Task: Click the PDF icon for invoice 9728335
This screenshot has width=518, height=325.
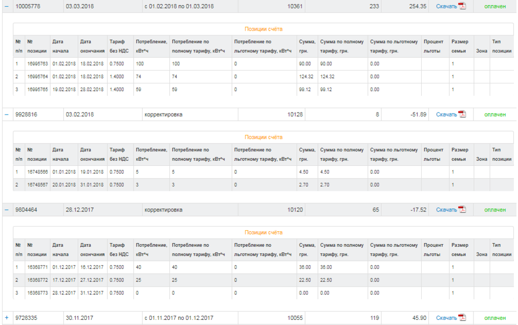Action: click(x=462, y=318)
